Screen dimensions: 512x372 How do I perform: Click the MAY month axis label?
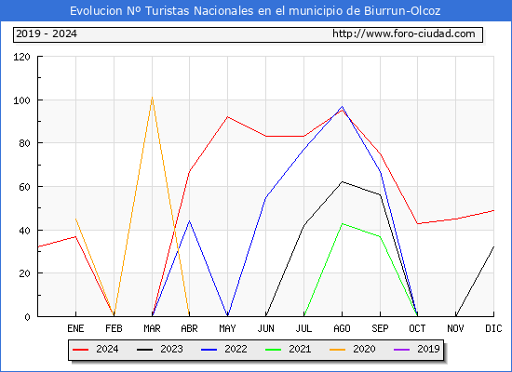227,328
